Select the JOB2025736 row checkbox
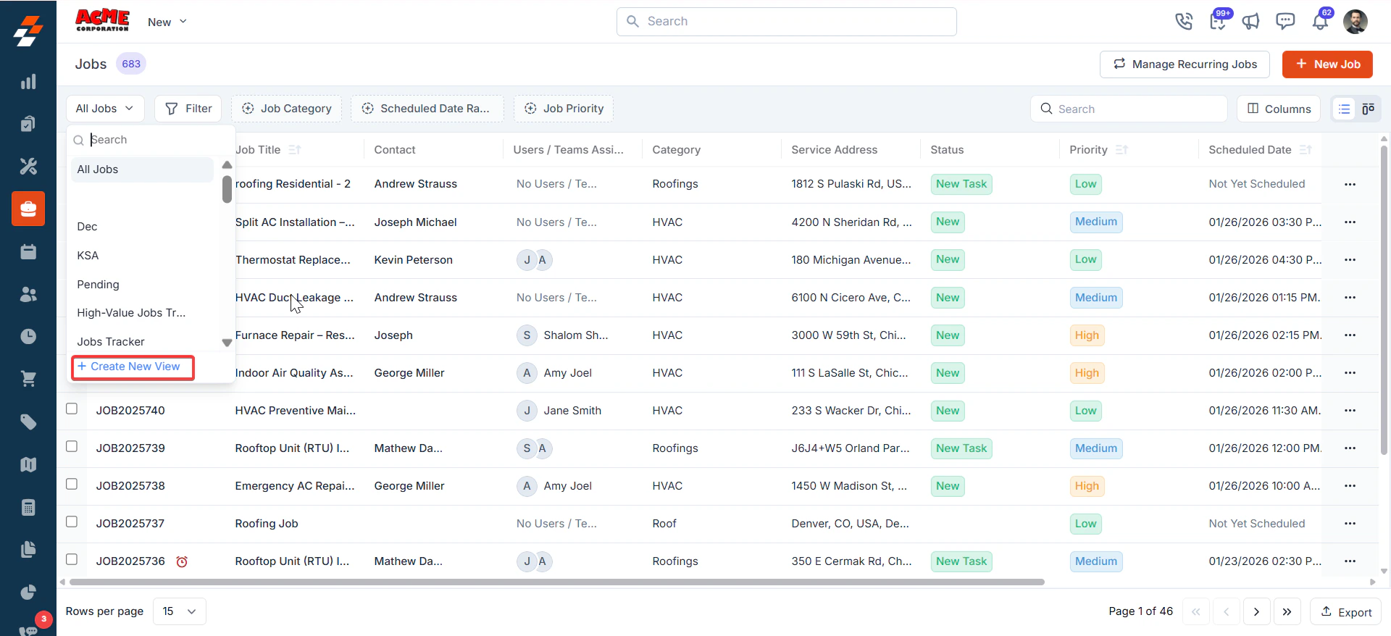Image resolution: width=1391 pixels, height=636 pixels. coord(72,559)
